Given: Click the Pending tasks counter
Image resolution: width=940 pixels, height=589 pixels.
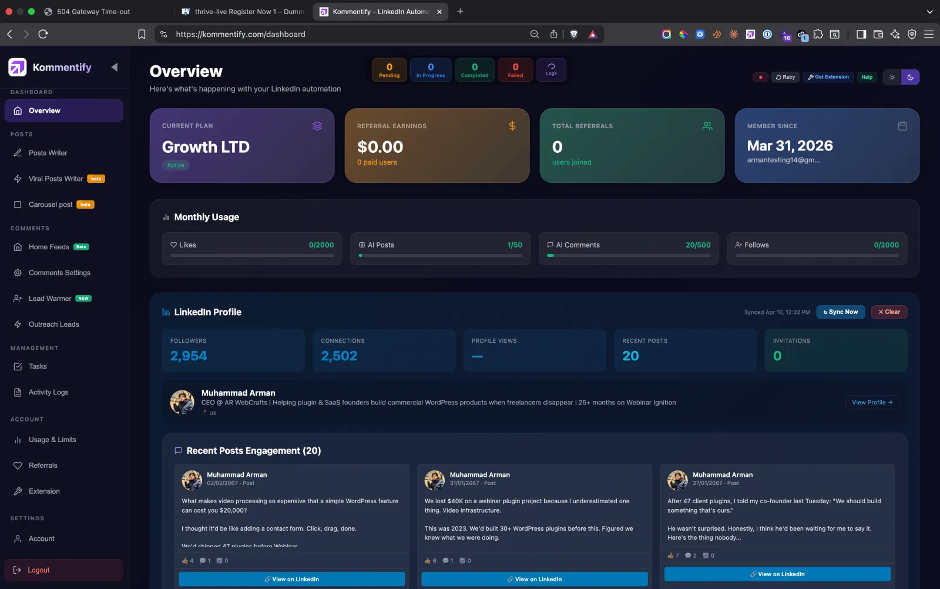Looking at the screenshot, I should 389,70.
